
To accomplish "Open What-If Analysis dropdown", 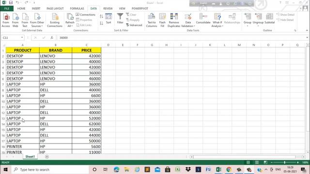I will (217, 20).
